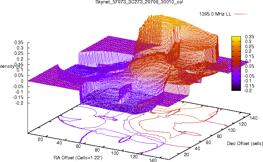This screenshot has width=263, height=162.
Task: Click the 100 tick on the Dec Offset axis
Action: (231, 130)
